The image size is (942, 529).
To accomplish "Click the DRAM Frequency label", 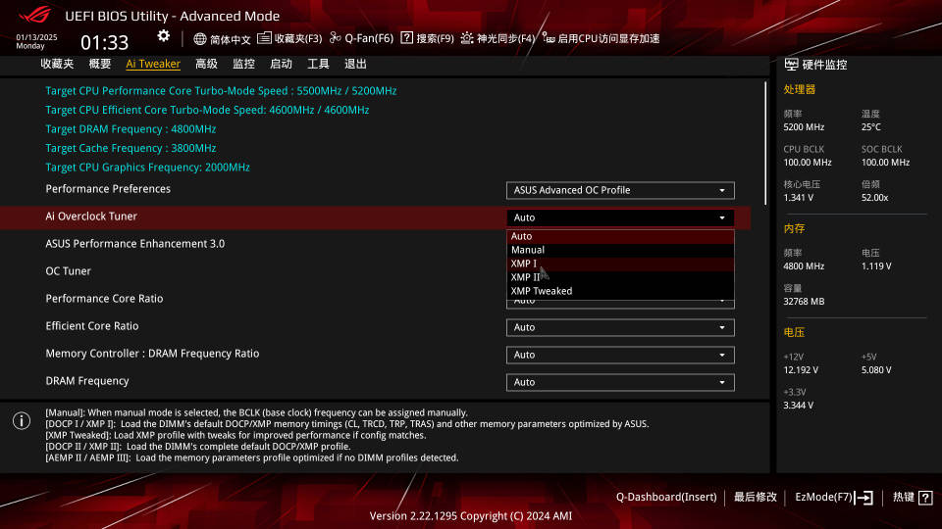I will coord(87,381).
